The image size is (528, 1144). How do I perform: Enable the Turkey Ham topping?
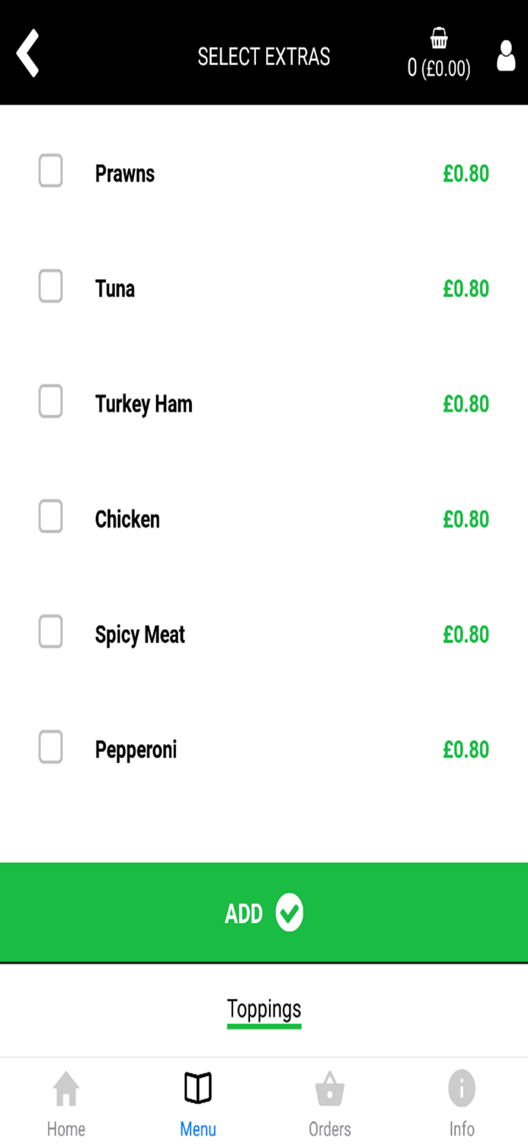pyautogui.click(x=50, y=402)
